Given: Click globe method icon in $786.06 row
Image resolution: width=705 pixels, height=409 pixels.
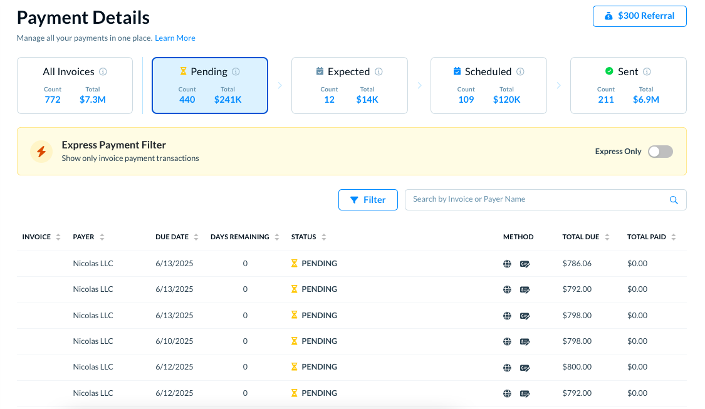Looking at the screenshot, I should tap(507, 264).
